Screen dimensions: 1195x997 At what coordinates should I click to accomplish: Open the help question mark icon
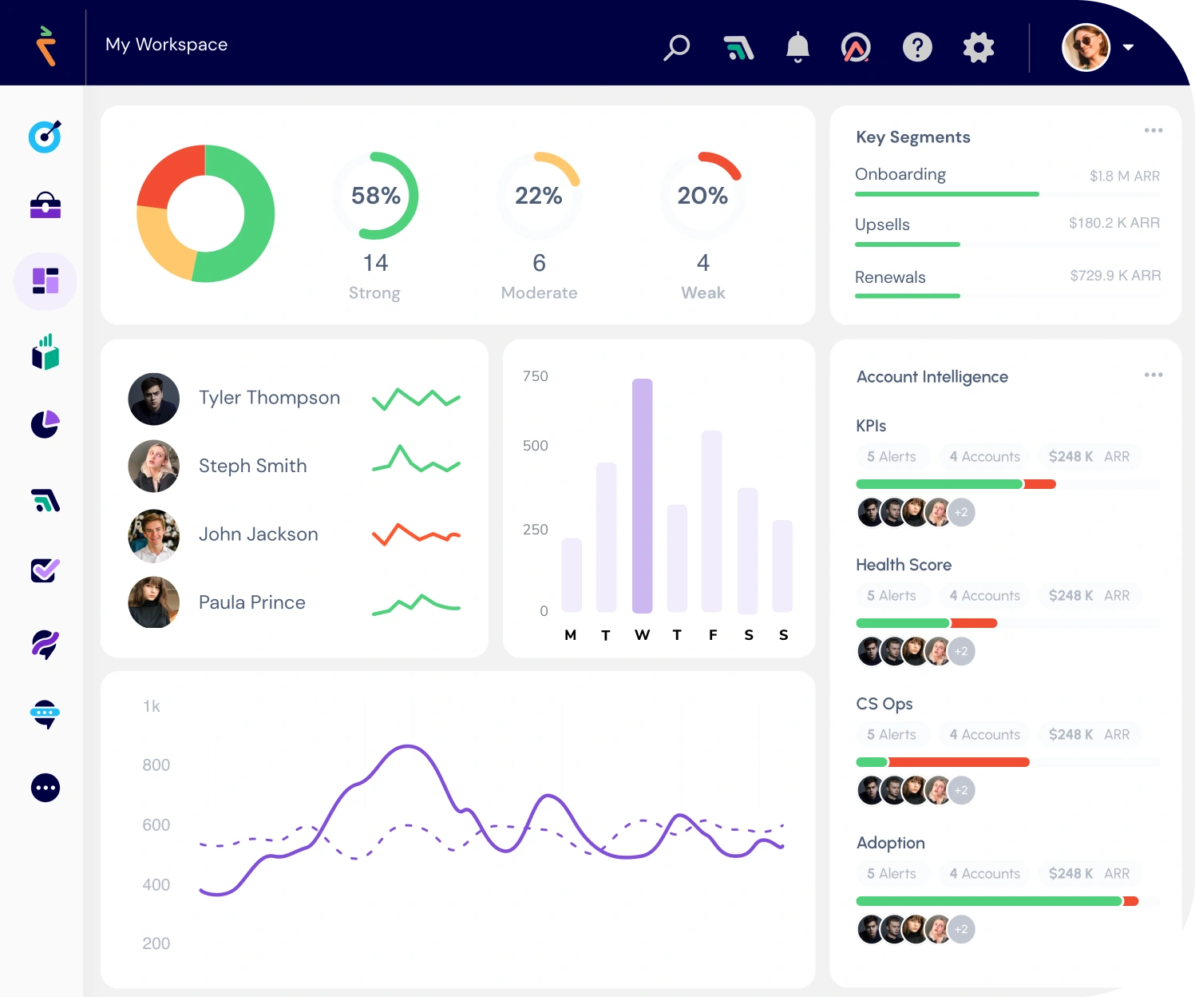pyautogui.click(x=917, y=47)
